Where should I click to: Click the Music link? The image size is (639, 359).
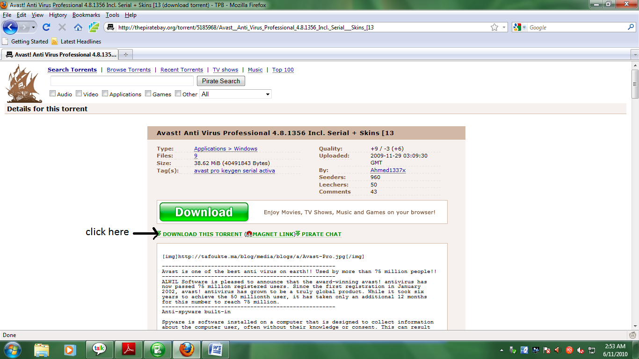(x=255, y=70)
